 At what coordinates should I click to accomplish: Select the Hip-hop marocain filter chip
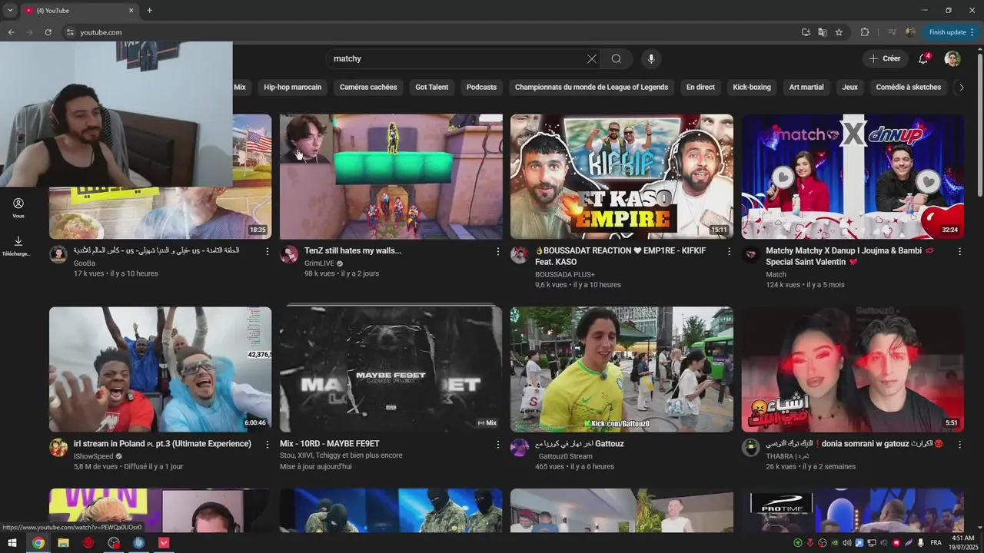293,88
